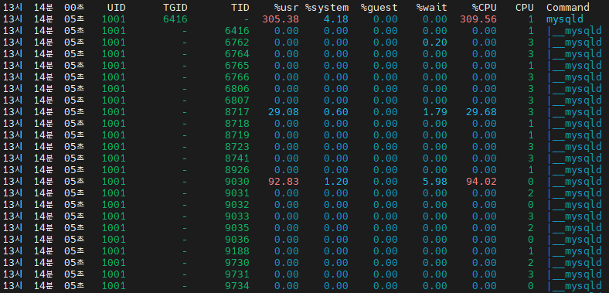Select the %system value 4.18

point(336,19)
